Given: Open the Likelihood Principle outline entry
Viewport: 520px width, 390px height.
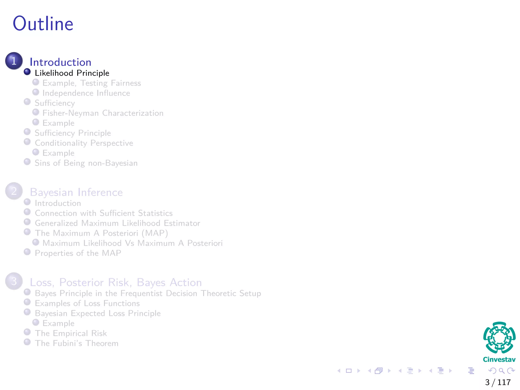Looking at the screenshot, I should coord(72,73).
